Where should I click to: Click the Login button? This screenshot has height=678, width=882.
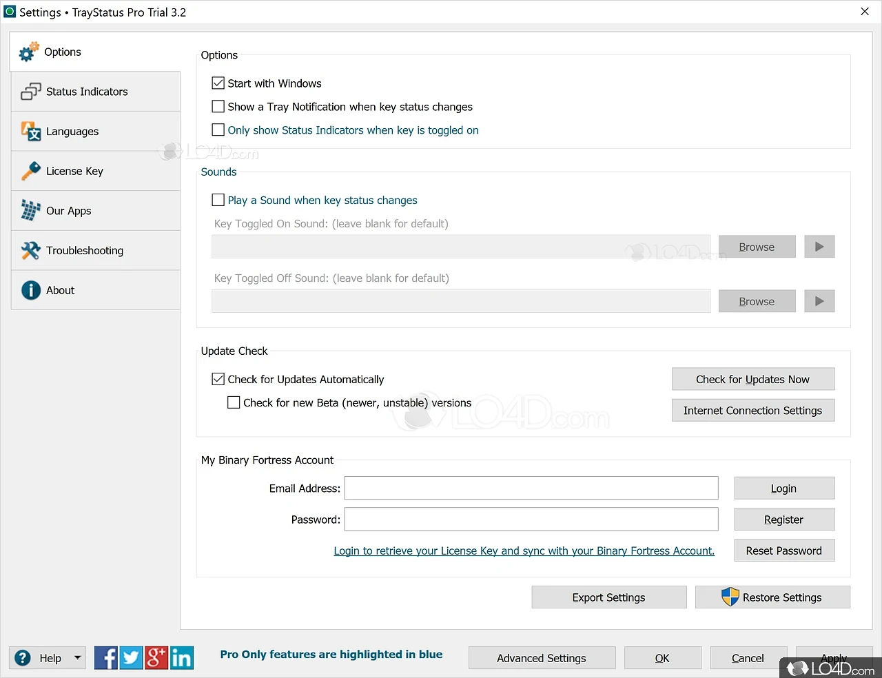tap(784, 489)
